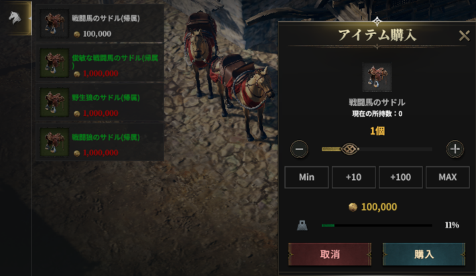The image size is (476, 276).
Task: Add ten with the +10 button
Action: tap(354, 177)
